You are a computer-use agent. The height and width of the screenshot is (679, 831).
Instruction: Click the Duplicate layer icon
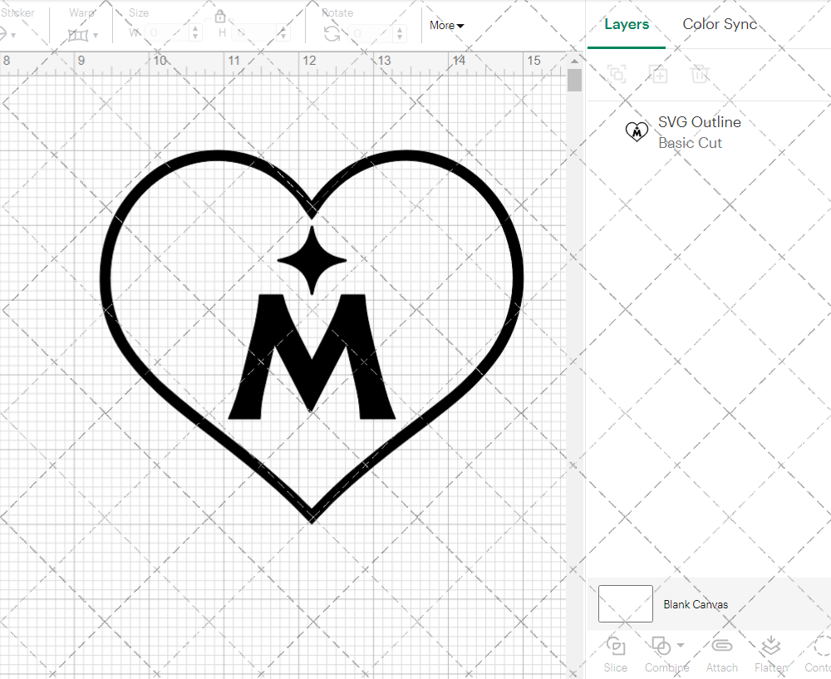[x=658, y=74]
